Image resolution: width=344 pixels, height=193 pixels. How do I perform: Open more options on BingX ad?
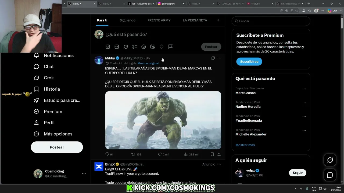pos(219,164)
